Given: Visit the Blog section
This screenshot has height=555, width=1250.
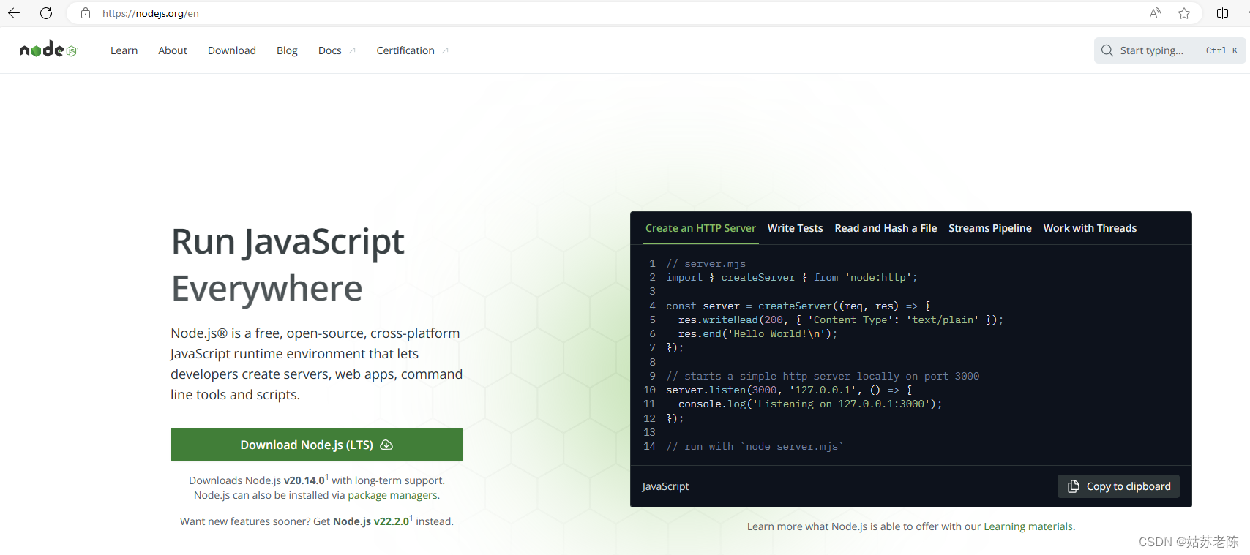Looking at the screenshot, I should point(287,50).
